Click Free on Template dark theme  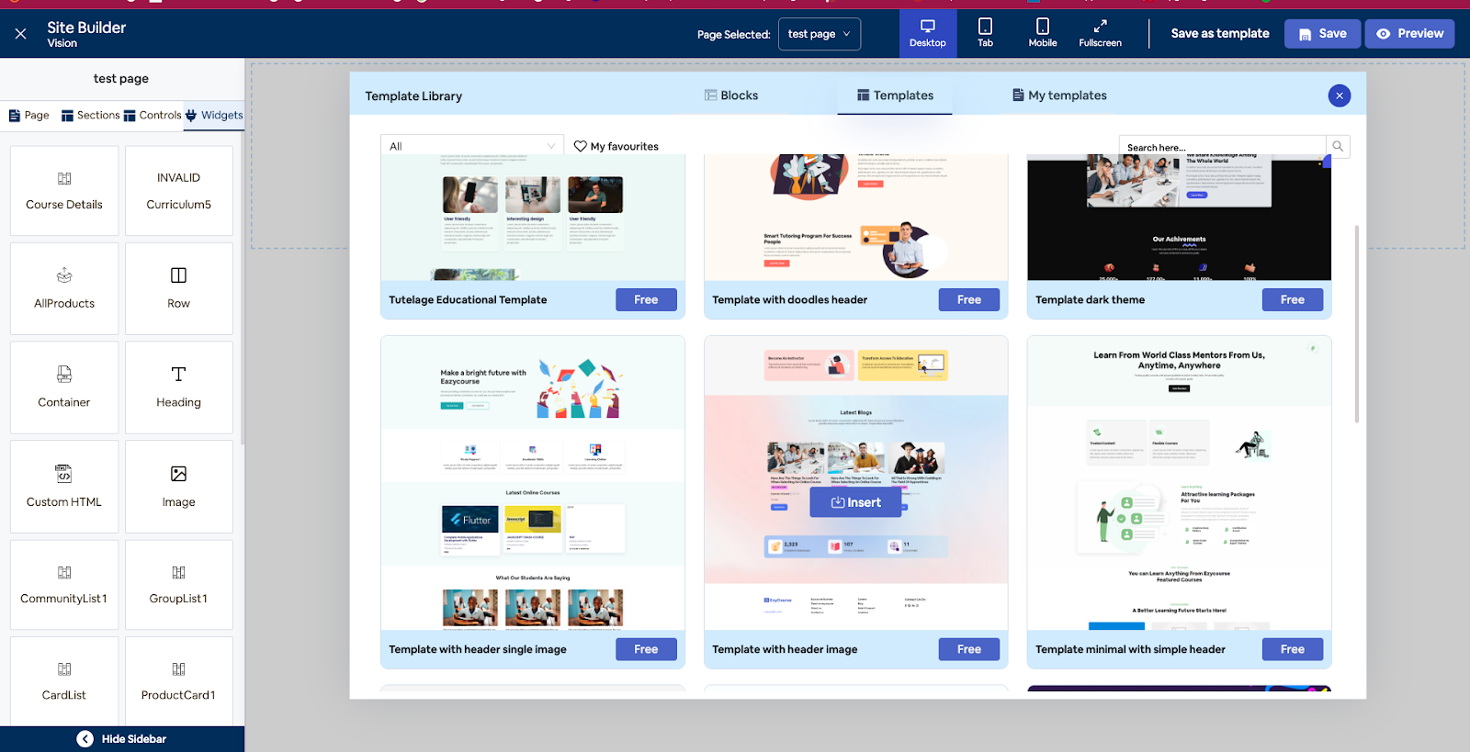click(x=1293, y=300)
